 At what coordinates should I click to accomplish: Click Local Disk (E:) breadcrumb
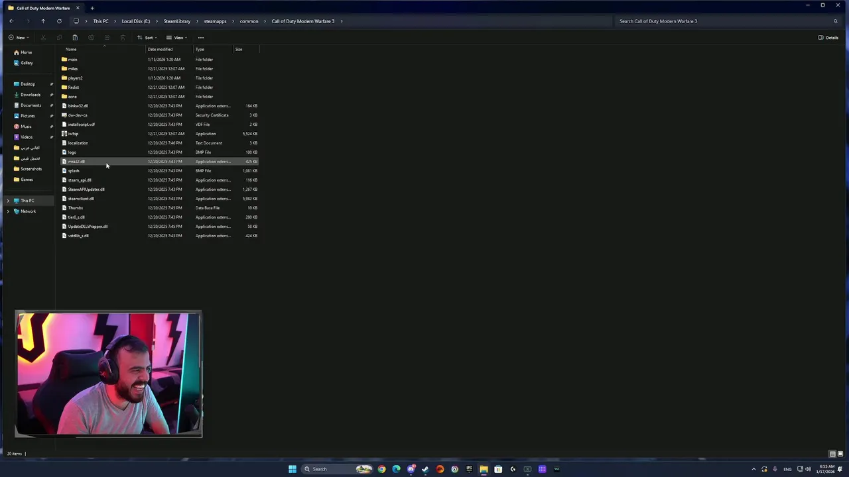point(136,21)
